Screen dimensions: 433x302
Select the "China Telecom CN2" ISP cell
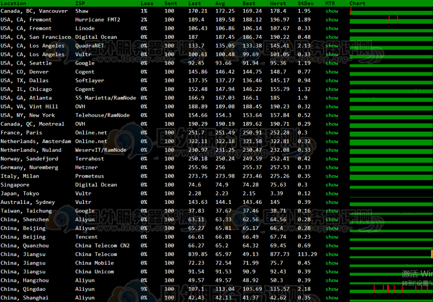click(102, 245)
